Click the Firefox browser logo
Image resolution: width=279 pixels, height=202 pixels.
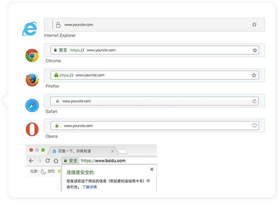(32, 80)
